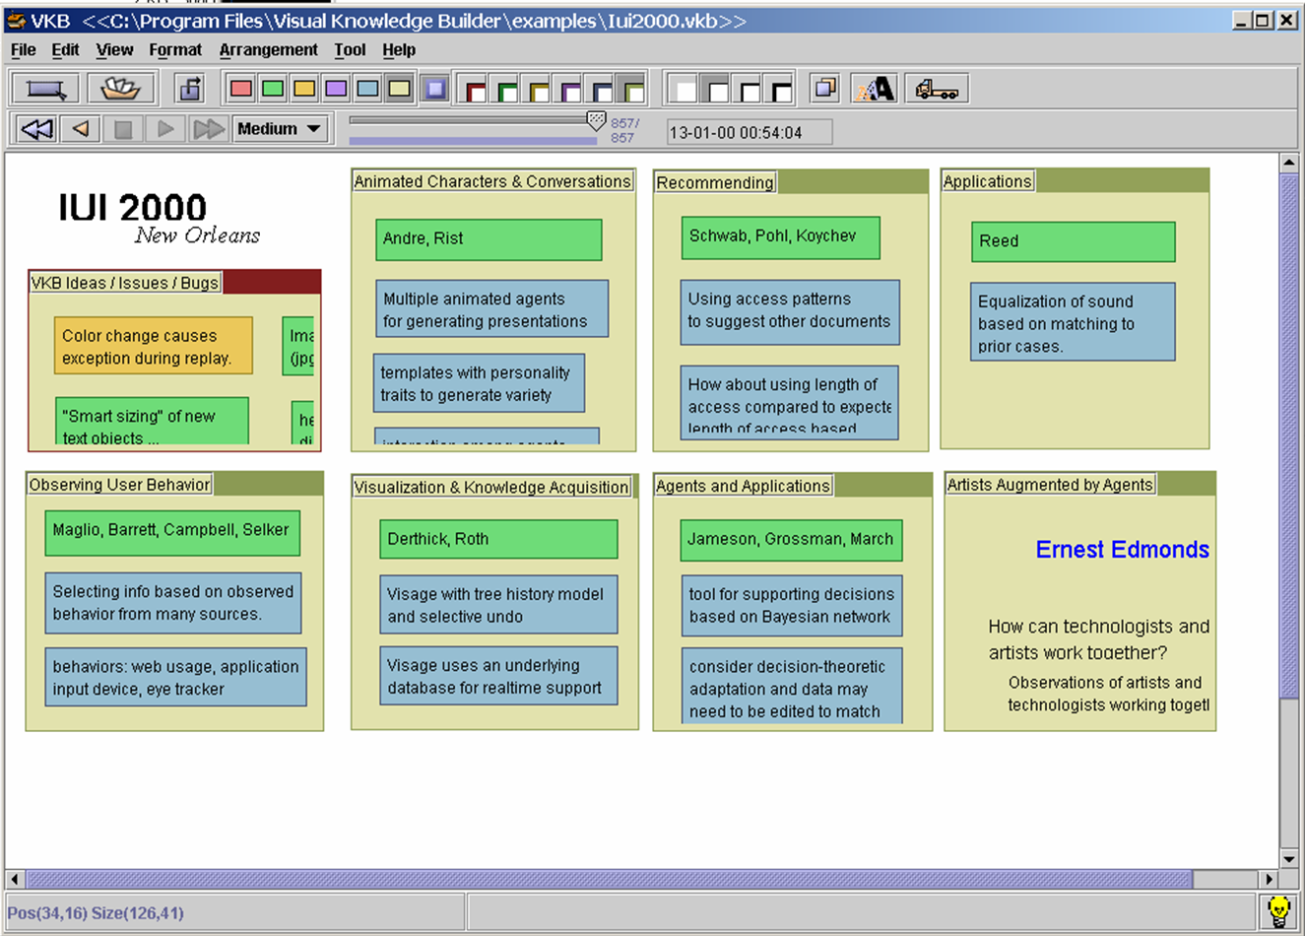The height and width of the screenshot is (936, 1305).
Task: Select the 'Artists Augmented by Agents' title
Action: click(x=1050, y=485)
